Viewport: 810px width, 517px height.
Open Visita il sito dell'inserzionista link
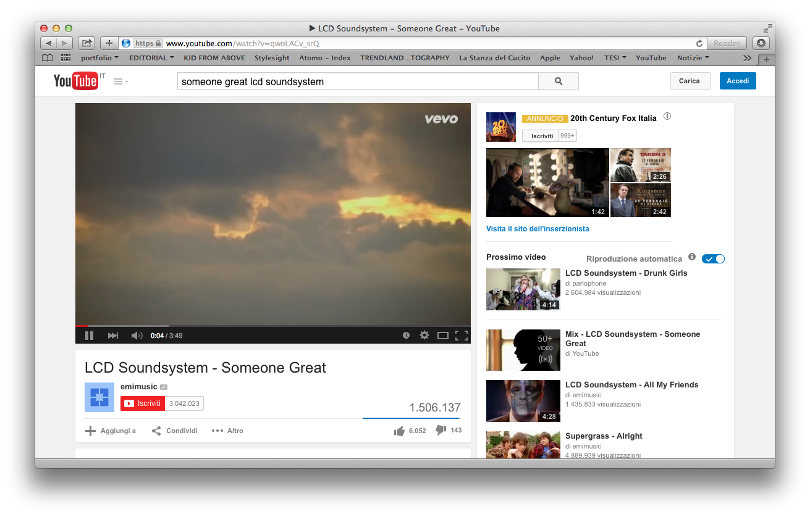coord(538,229)
